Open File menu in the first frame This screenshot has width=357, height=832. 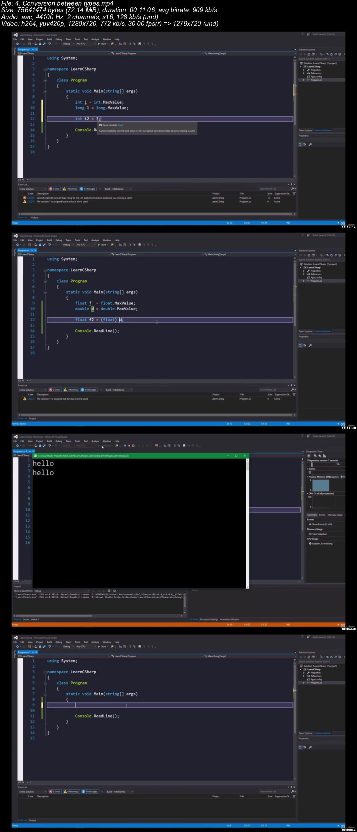[15, 39]
